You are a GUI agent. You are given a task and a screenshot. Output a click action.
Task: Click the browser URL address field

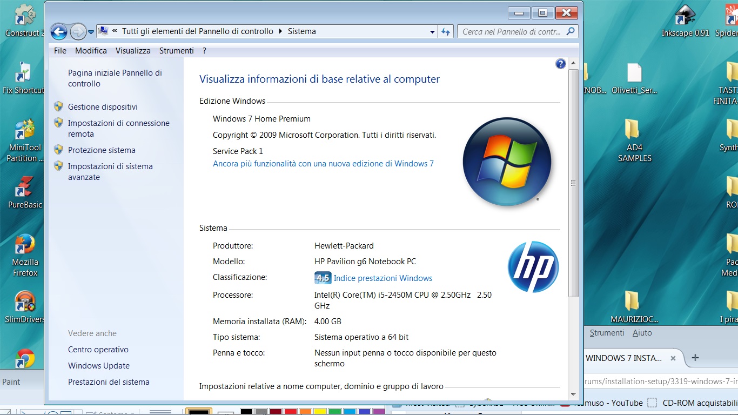pyautogui.click(x=661, y=381)
